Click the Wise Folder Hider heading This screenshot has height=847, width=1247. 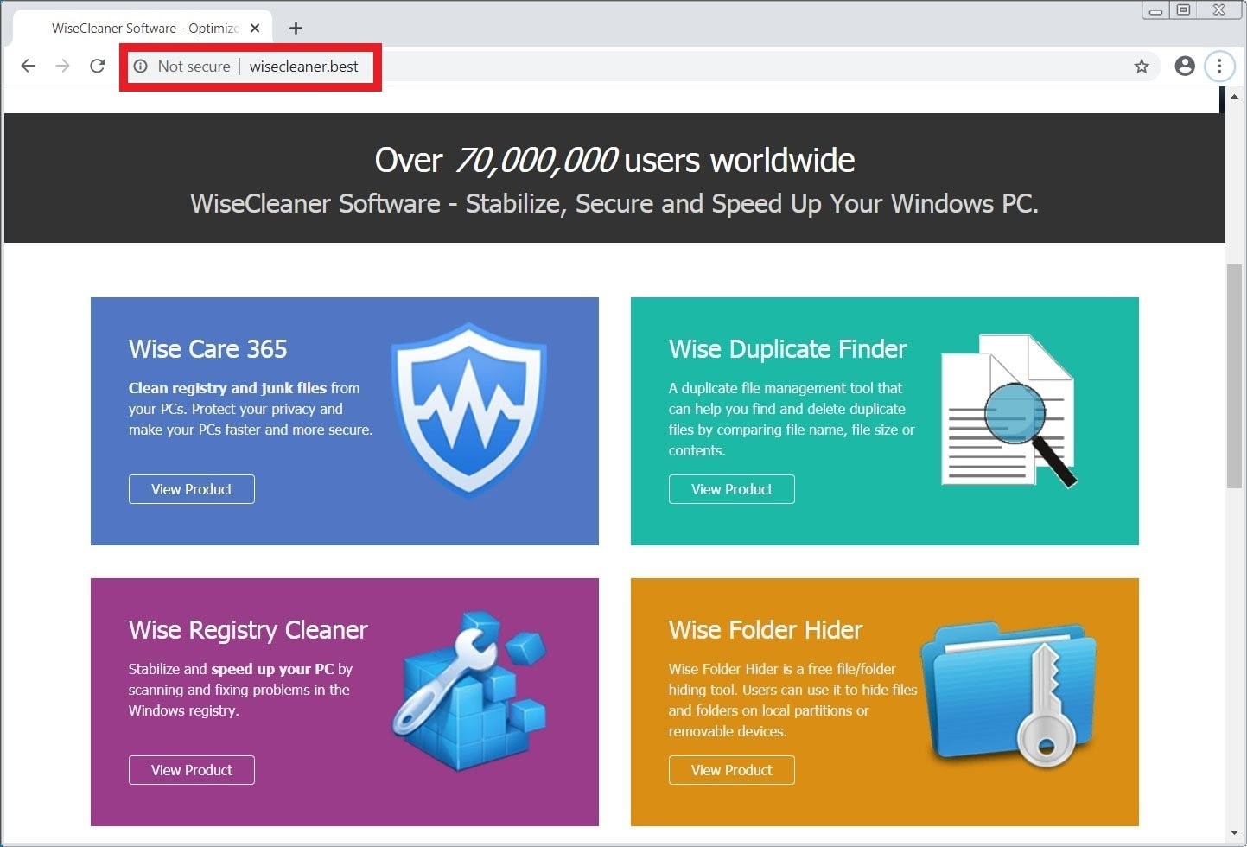(x=766, y=630)
